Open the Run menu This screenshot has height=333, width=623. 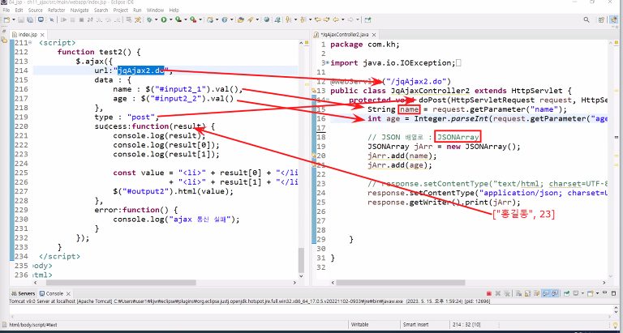click(137, 10)
